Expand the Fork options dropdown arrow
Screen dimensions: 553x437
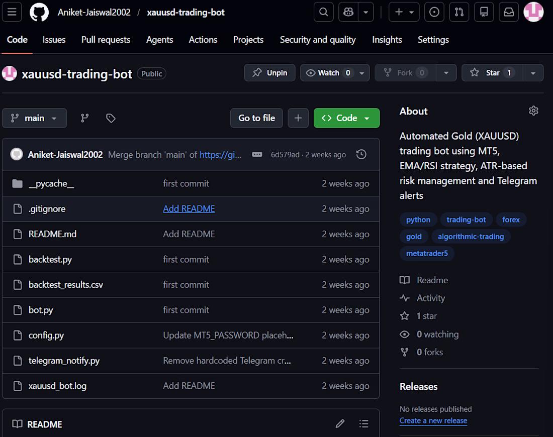(446, 73)
